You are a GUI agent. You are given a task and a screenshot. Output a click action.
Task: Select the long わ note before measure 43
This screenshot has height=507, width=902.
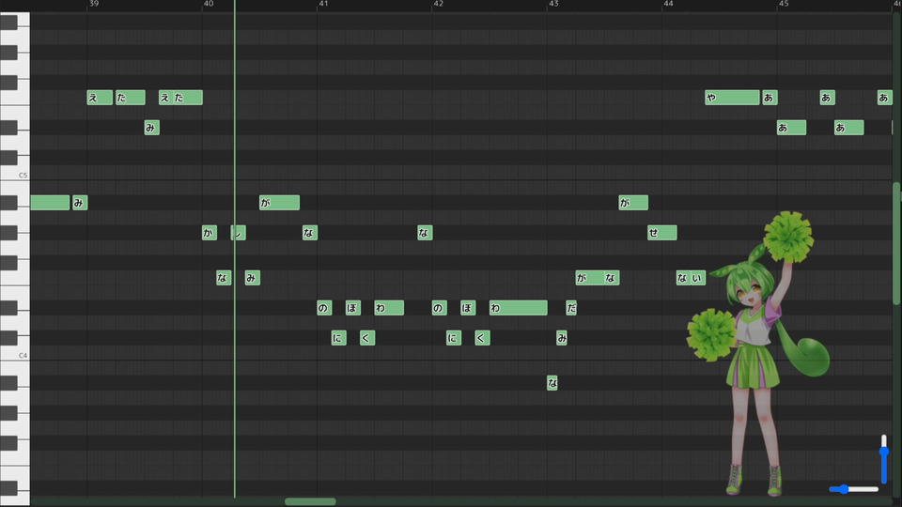pos(519,308)
